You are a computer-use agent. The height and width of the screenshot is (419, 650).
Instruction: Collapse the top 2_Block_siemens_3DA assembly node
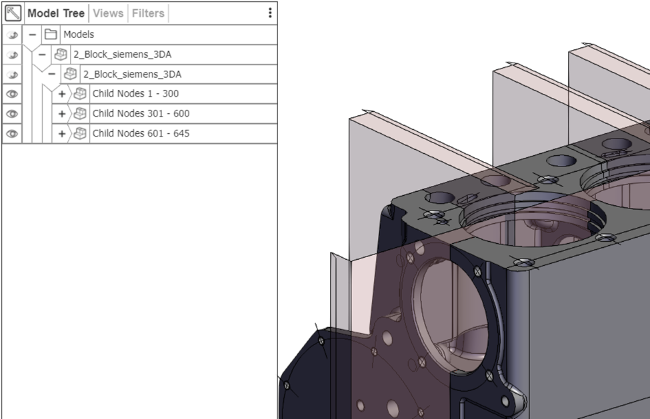[41, 54]
